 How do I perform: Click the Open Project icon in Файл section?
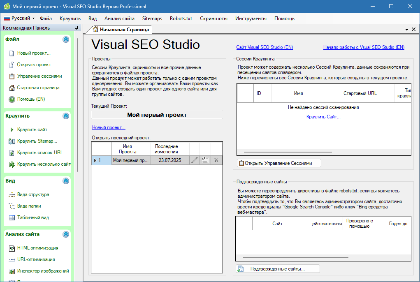coord(12,65)
